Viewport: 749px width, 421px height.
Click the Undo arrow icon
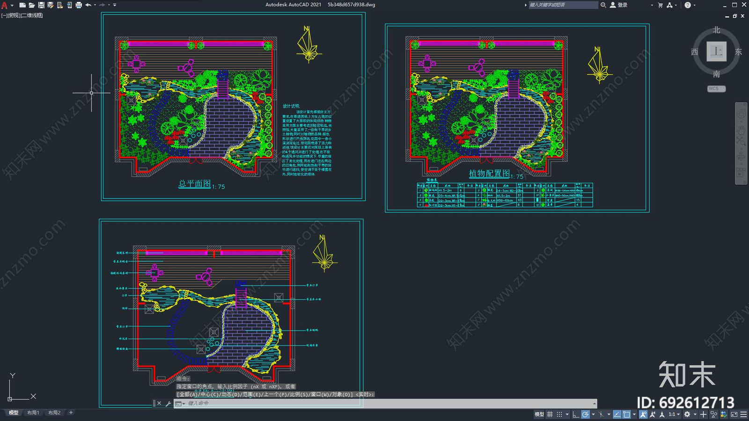pyautogui.click(x=88, y=5)
